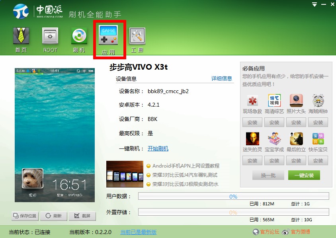Click the 刷新 refresh button
336x238 pixels.
tap(54, 216)
